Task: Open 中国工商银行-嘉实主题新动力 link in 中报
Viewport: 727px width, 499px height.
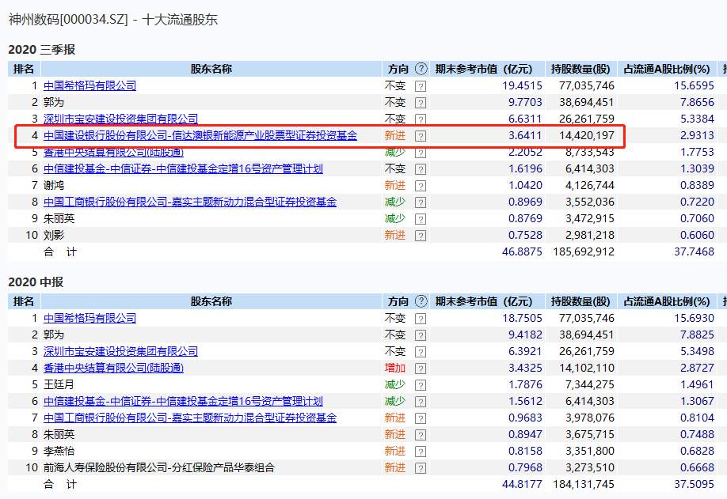Action: [190, 418]
